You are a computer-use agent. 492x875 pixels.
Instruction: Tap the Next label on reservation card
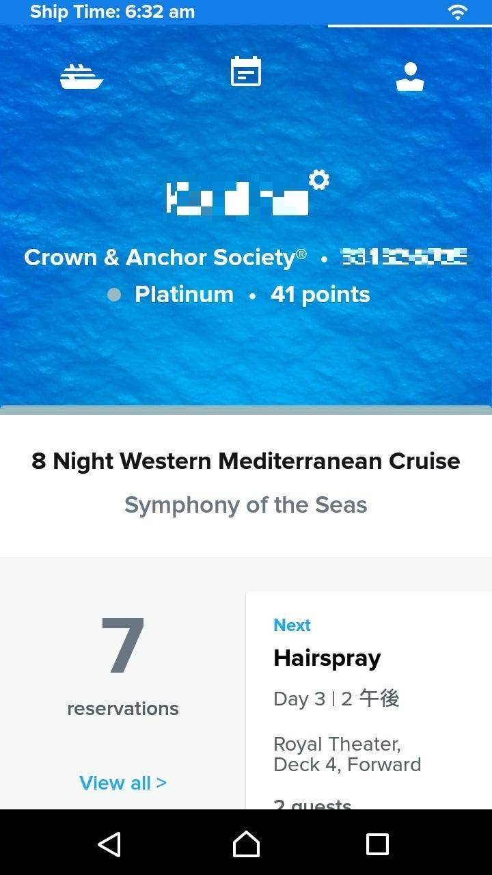[292, 625]
